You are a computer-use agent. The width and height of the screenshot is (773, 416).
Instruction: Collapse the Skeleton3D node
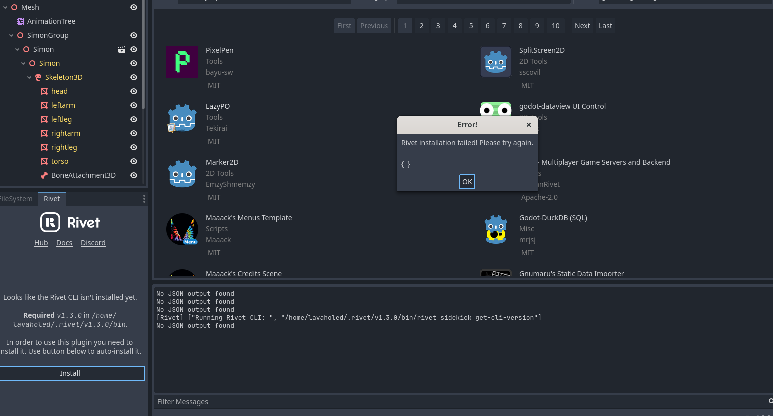click(x=29, y=77)
